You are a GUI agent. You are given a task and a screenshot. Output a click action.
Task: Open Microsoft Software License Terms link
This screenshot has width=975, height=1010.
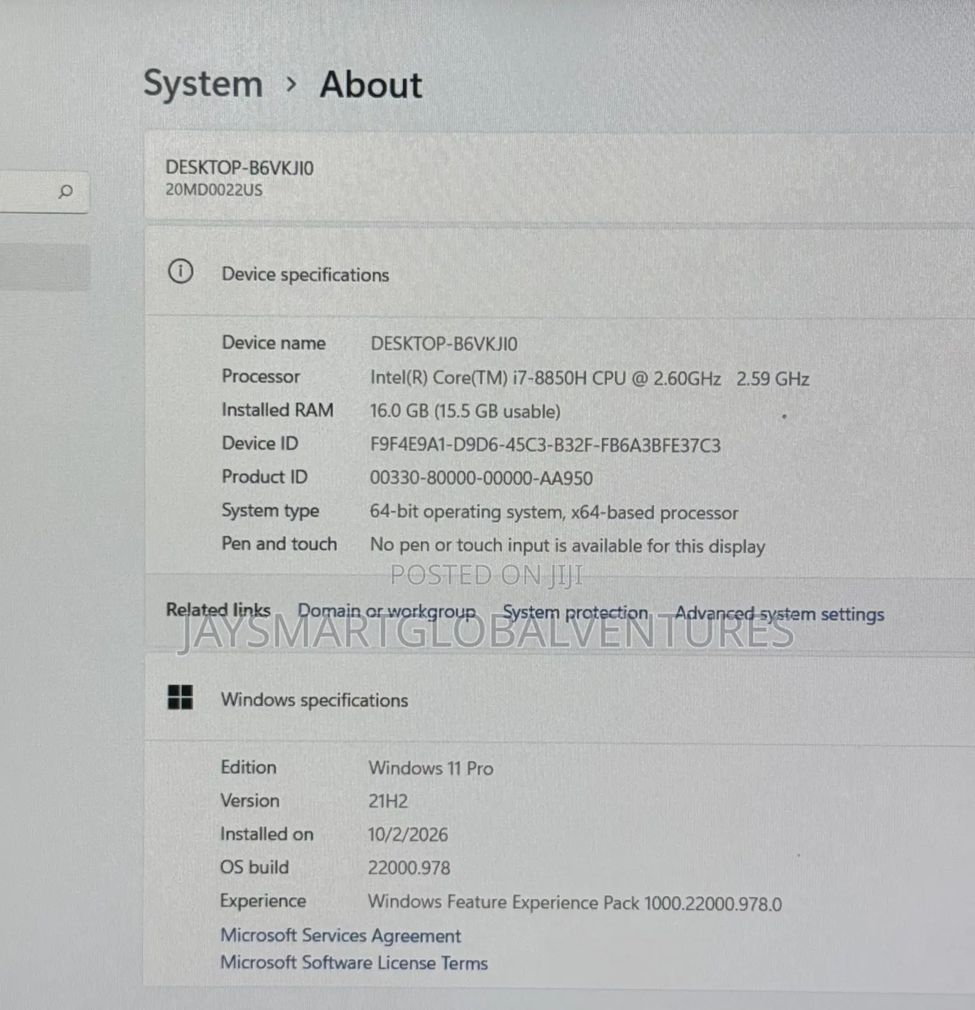[x=354, y=962]
